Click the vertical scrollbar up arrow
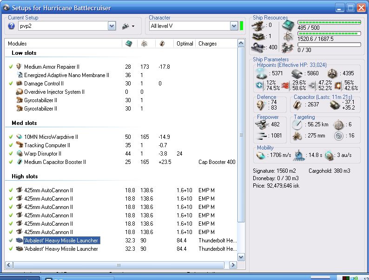This screenshot has height=280, width=369. click(241, 43)
